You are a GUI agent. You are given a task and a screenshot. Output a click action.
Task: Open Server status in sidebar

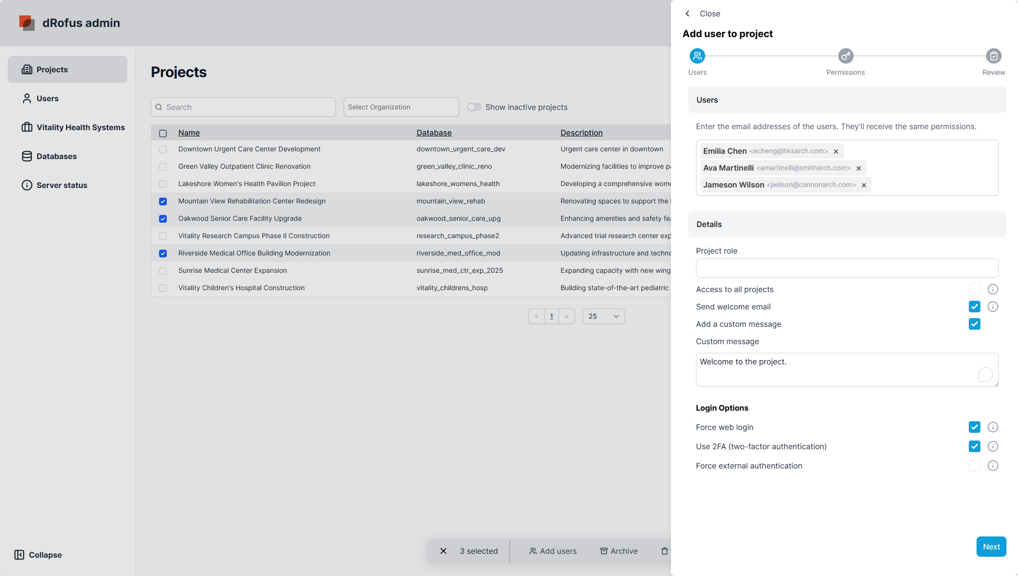click(x=67, y=185)
